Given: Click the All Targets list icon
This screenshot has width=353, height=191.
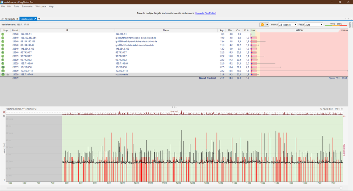Looking at the screenshot, I should pyautogui.click(x=3, y=19).
